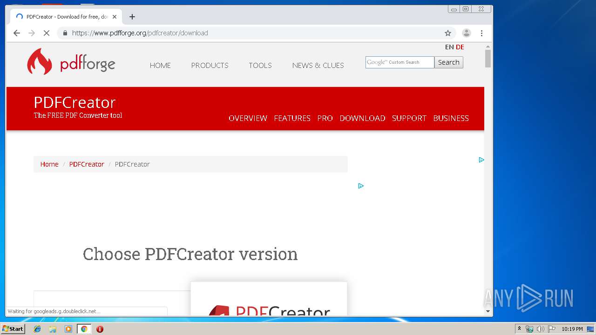The width and height of the screenshot is (596, 335).
Task: Go to the FEATURES section
Action: tap(292, 118)
